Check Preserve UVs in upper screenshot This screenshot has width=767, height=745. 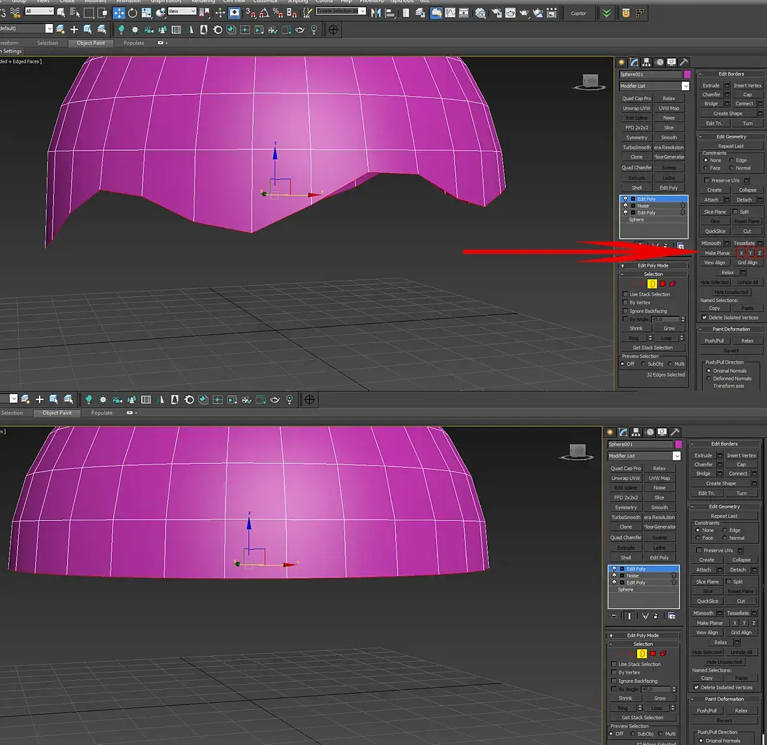707,181
